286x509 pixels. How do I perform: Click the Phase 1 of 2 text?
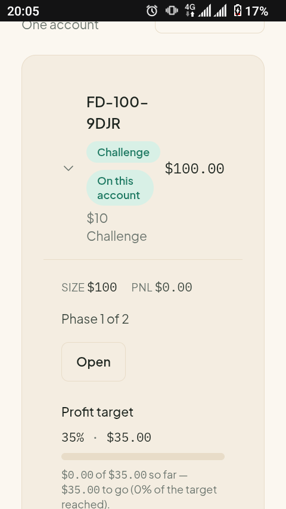95,319
